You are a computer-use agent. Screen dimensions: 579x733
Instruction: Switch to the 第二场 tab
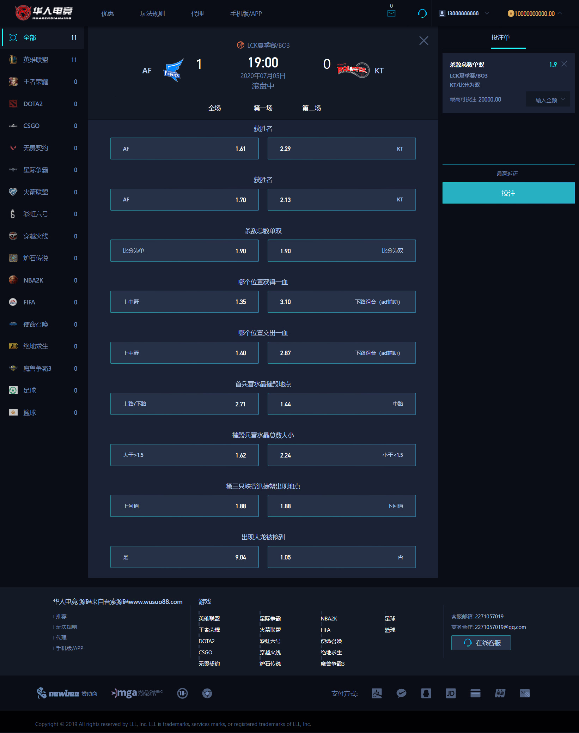(311, 108)
